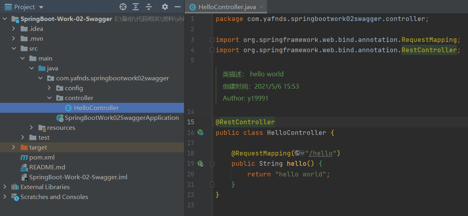
Task: Select the controller package
Action: 79,98
